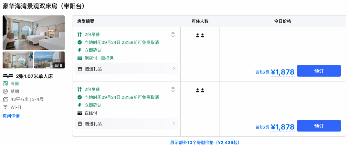Show 展示额外10个房型价格 additional room prices
Image resolution: width=349 pixels, height=146 pixels.
[x=205, y=142]
